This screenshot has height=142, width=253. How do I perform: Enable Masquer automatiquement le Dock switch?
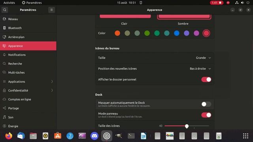coord(206,104)
